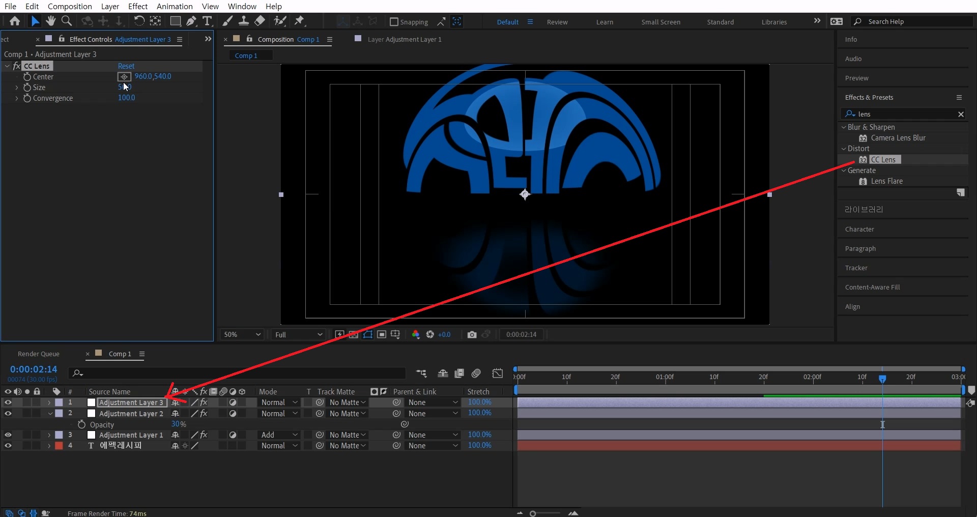The height and width of the screenshot is (517, 977).
Task: Click the Show Channel color icon
Action: click(x=416, y=334)
